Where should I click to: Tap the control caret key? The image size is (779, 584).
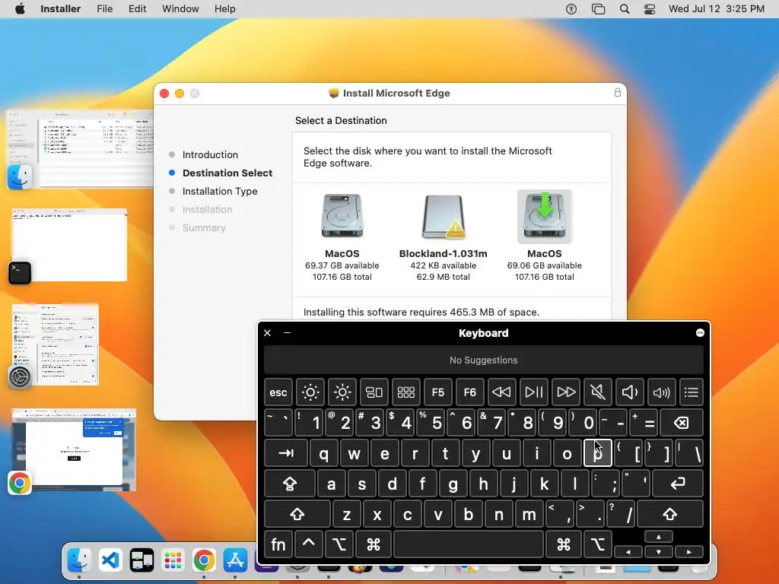pyautogui.click(x=309, y=544)
